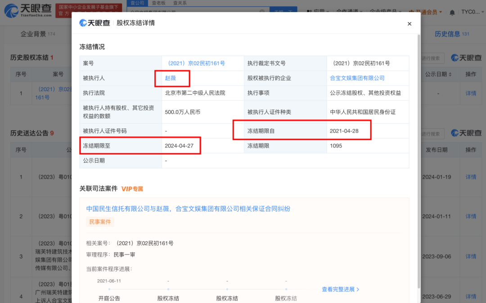Open case number link (2021)京02民初161号 in dialog
486x303 pixels.
point(196,63)
